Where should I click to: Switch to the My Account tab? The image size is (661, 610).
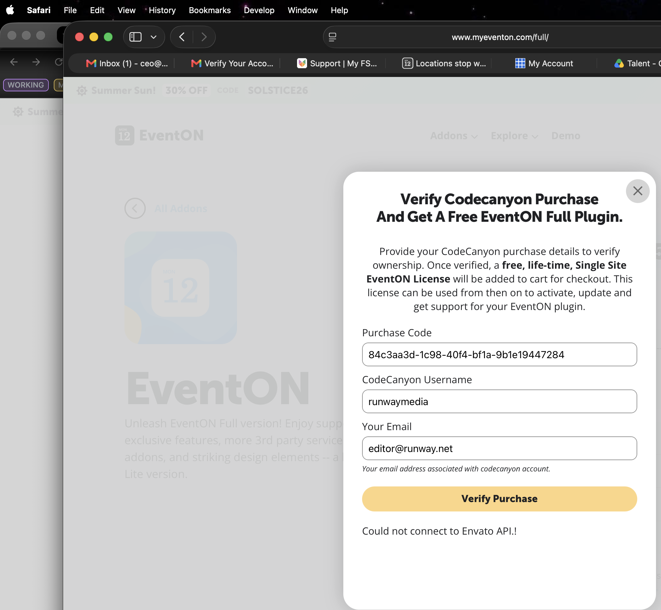[x=544, y=64]
